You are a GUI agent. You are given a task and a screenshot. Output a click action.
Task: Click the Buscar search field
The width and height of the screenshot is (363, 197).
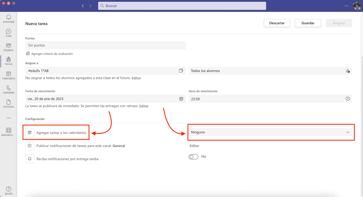click(182, 6)
